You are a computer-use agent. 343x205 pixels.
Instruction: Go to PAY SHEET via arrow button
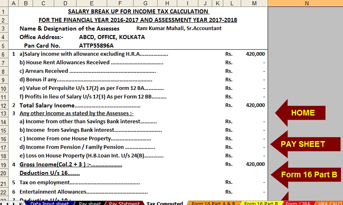click(x=306, y=144)
